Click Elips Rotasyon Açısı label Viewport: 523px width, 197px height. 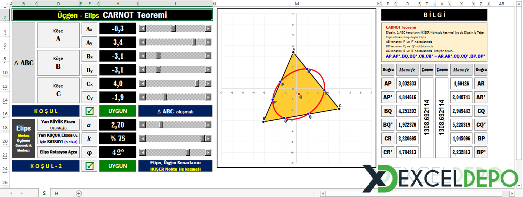58,152
